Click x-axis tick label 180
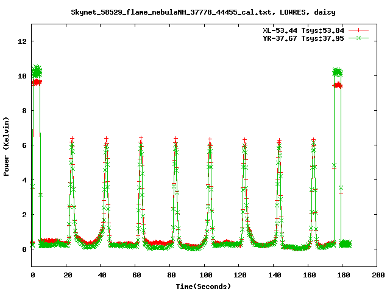Viewport: 390px width, 292px height. pyautogui.click(x=344, y=275)
